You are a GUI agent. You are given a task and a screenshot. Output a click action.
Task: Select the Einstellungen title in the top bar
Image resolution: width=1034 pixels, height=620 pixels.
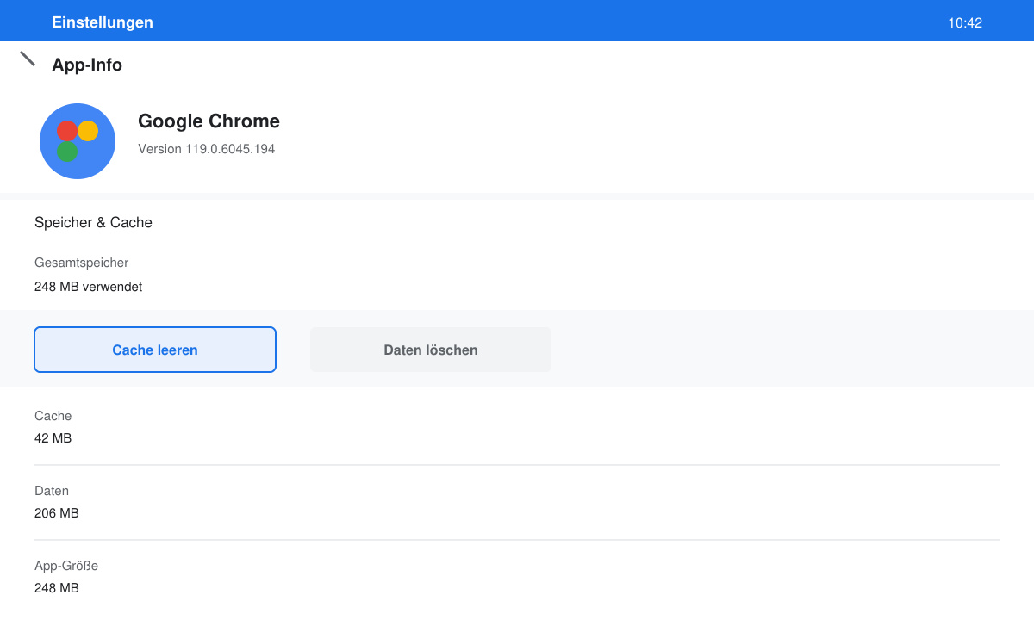(103, 22)
